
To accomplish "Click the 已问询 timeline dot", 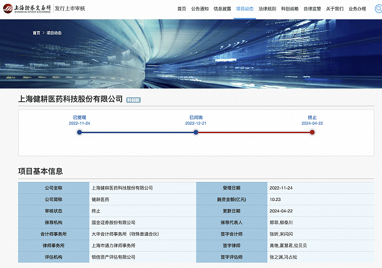I will [x=196, y=132].
